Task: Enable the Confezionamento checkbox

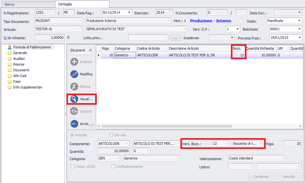Action: coord(113,166)
